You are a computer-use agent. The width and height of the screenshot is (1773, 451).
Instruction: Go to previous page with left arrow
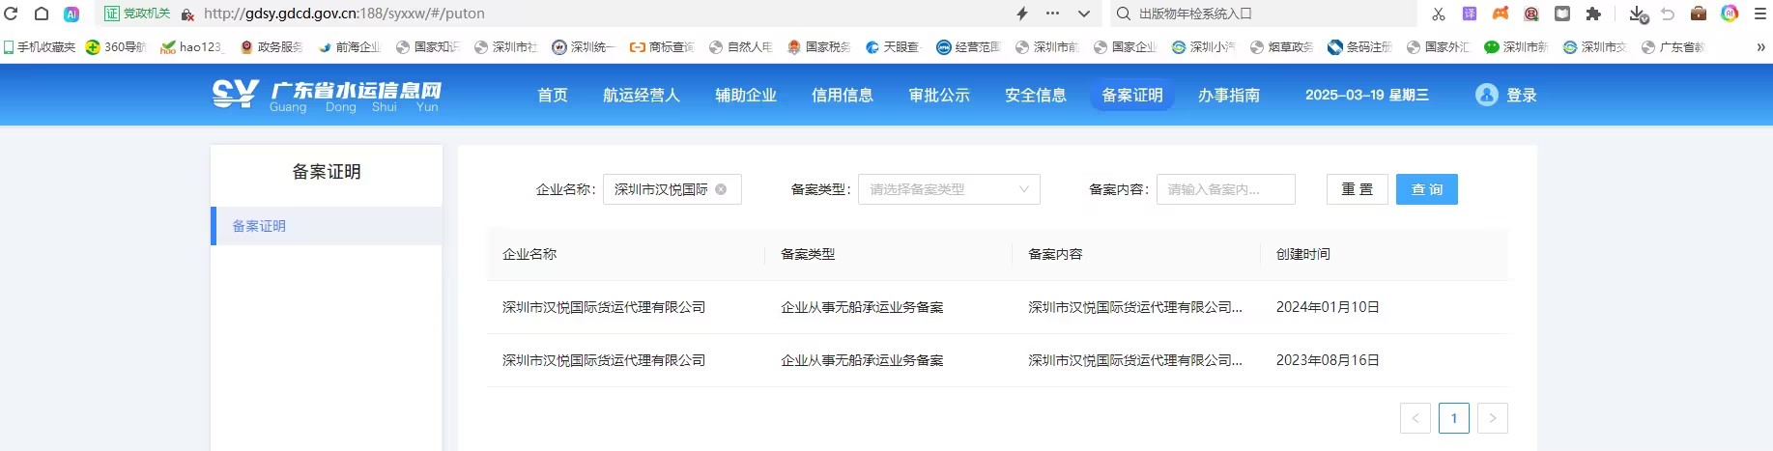(x=1416, y=418)
